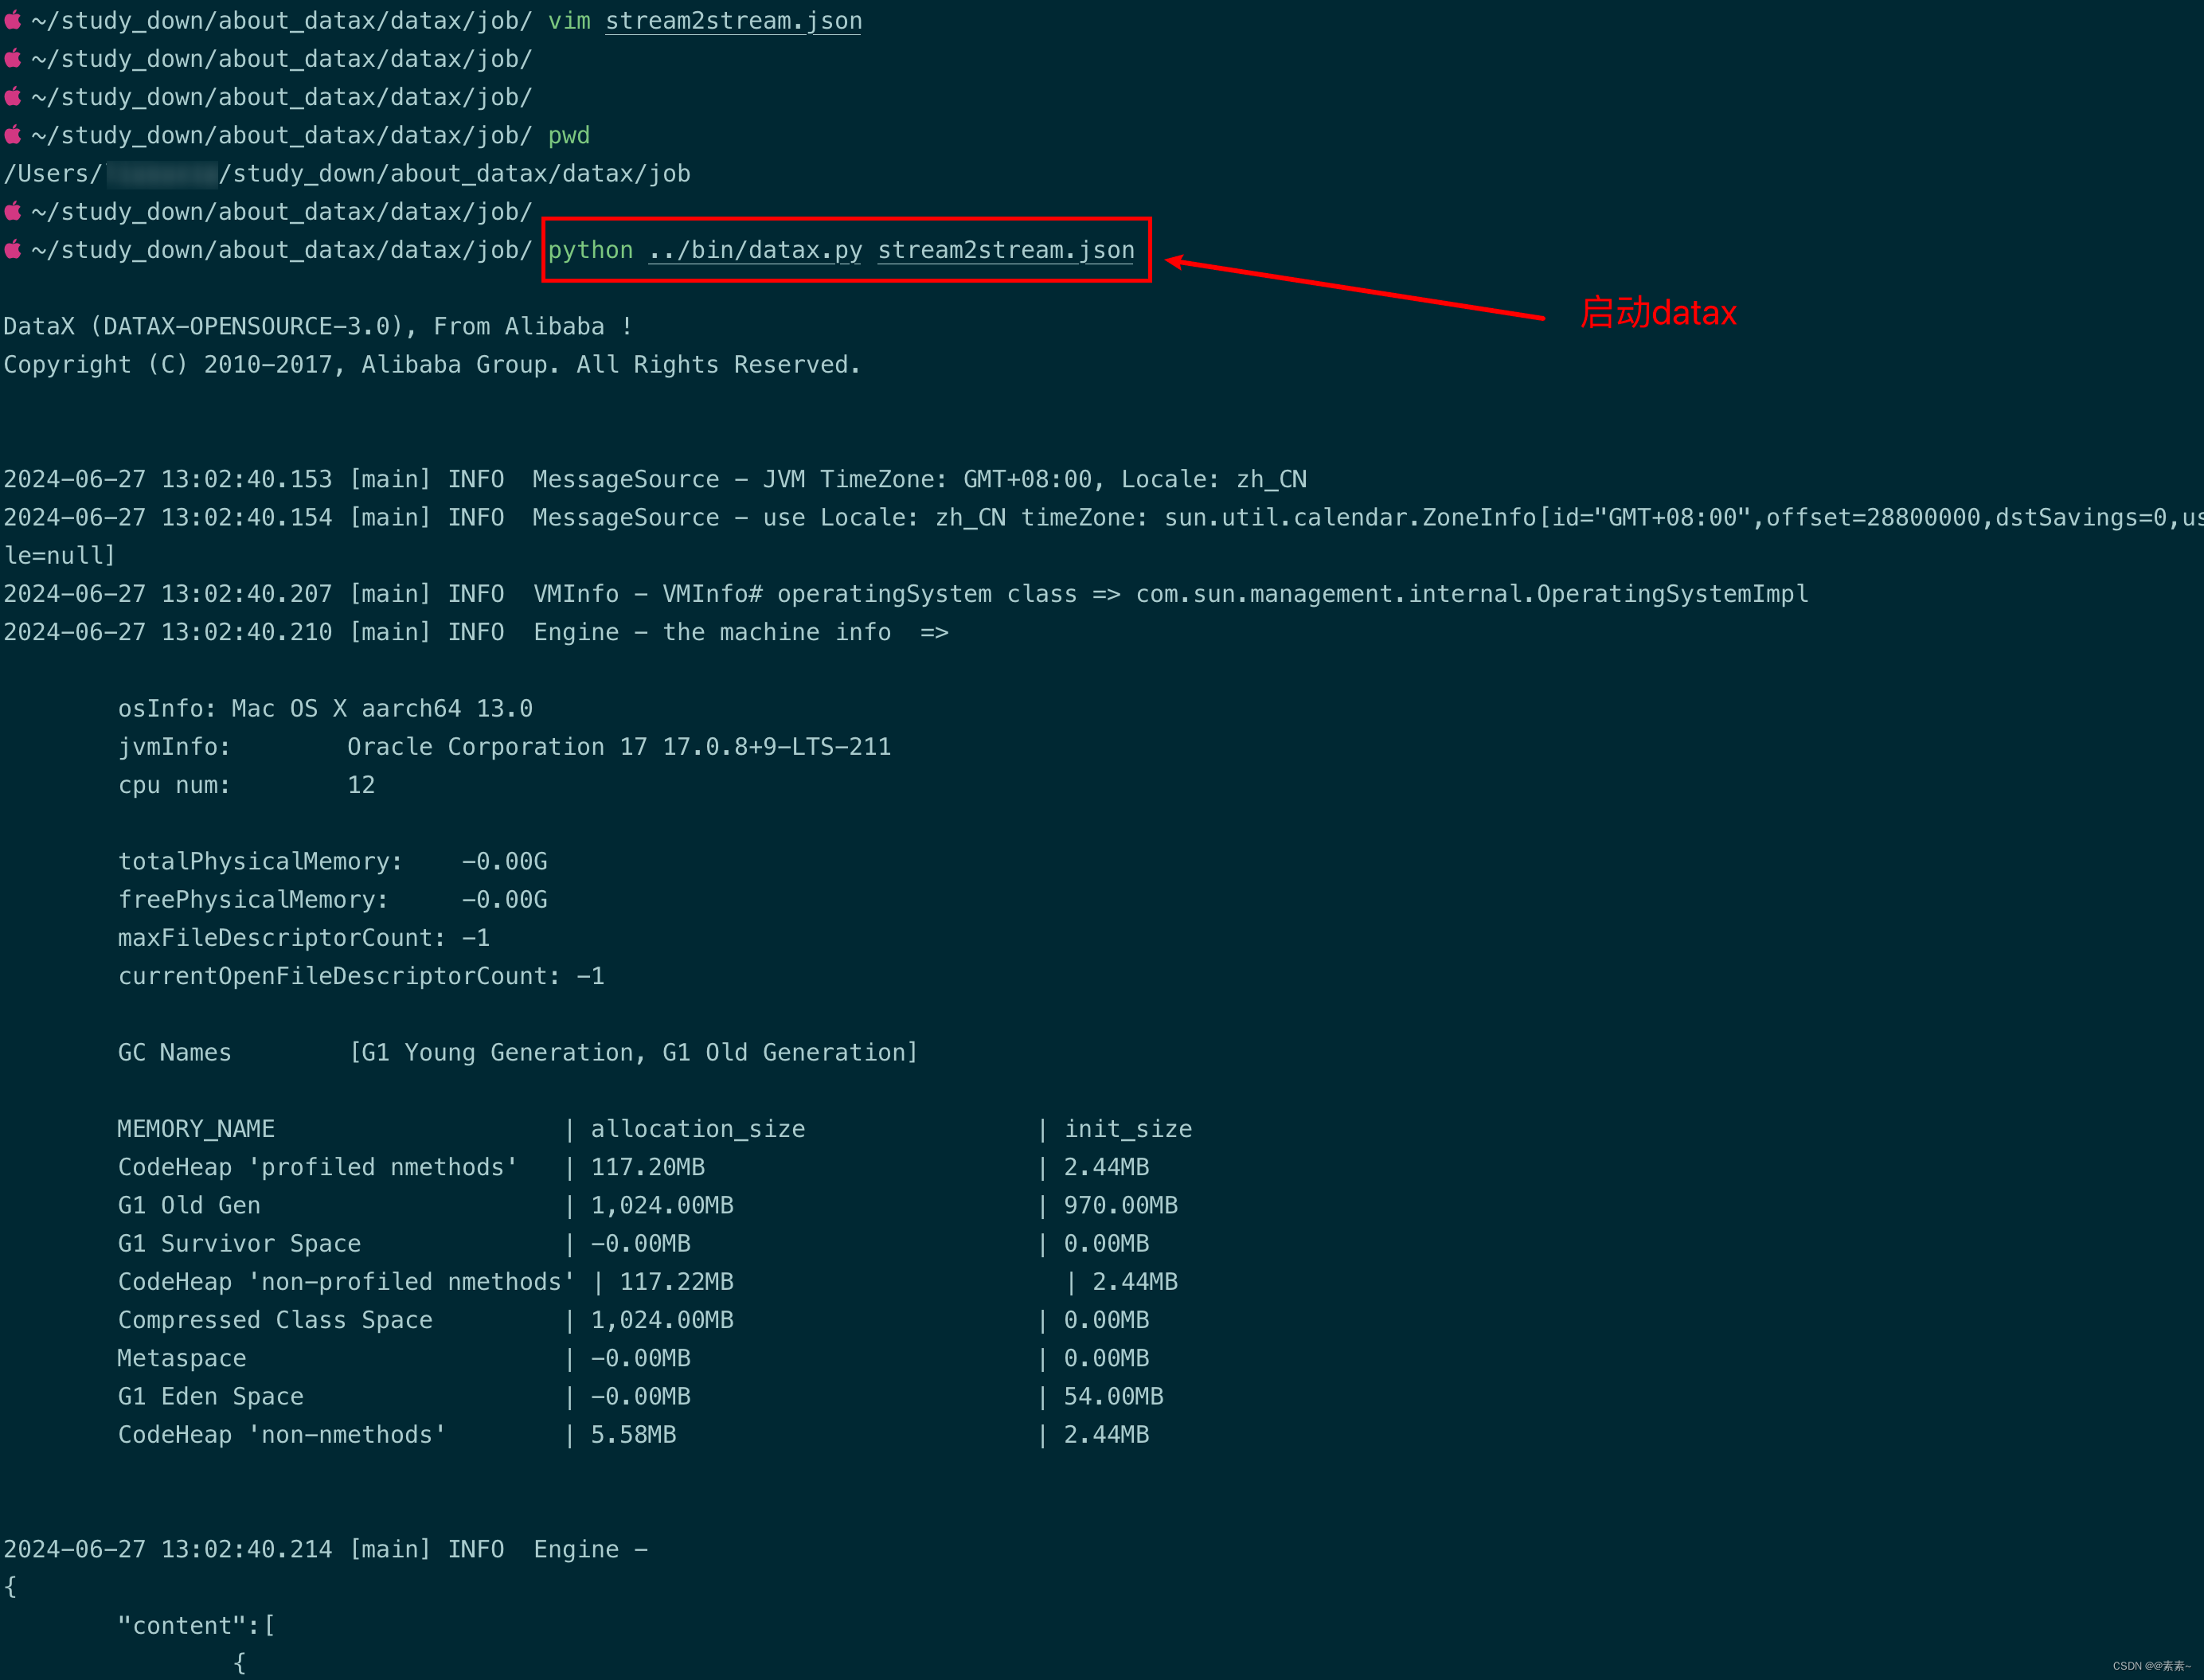The width and height of the screenshot is (2204, 1680).
Task: Click the 'G1 Old Gen' row name
Action: click(189, 1206)
